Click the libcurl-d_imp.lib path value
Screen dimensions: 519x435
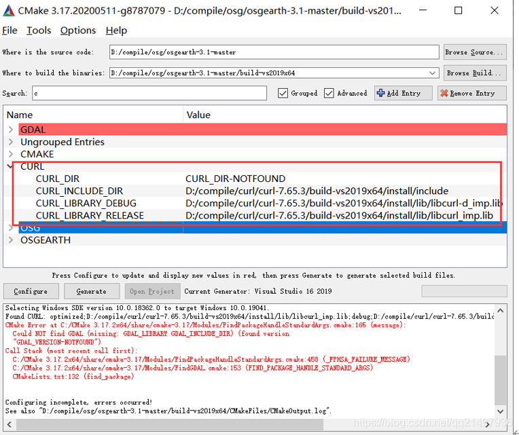(344, 204)
